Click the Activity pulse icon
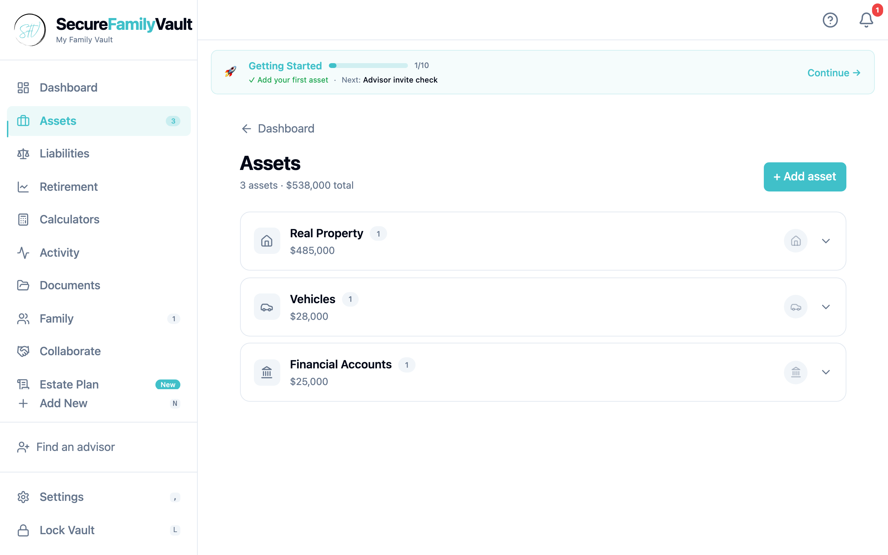Screen dimensions: 888x555 (23, 253)
